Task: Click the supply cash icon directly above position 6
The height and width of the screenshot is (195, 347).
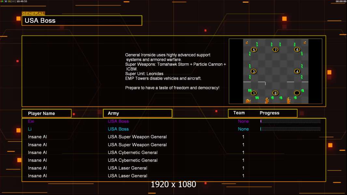Action: [x=295, y=45]
